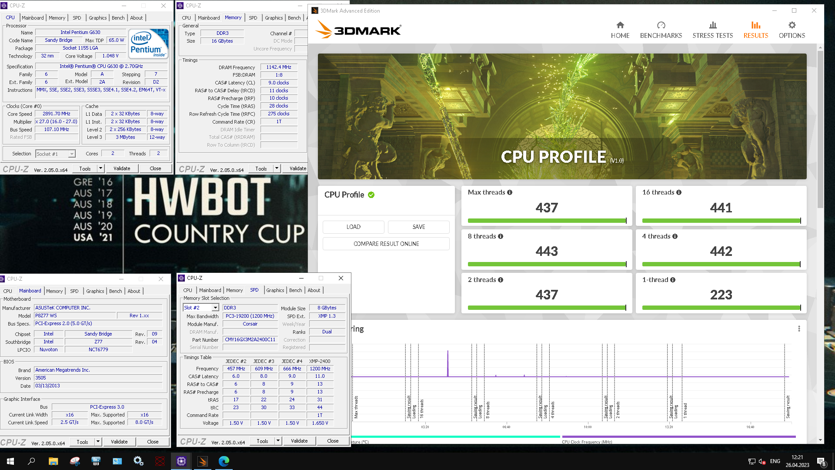This screenshot has width=835, height=470.
Task: Click BIOS version 3505 field
Action: [98, 378]
